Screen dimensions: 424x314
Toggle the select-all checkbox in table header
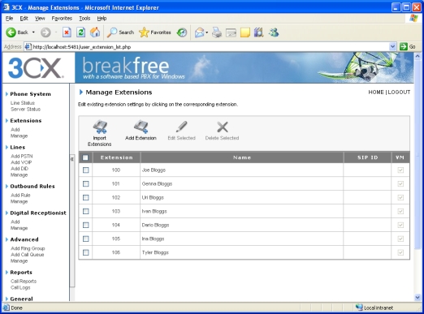point(85,157)
